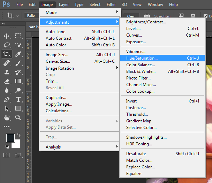Open the Filter menu

click(111, 5)
